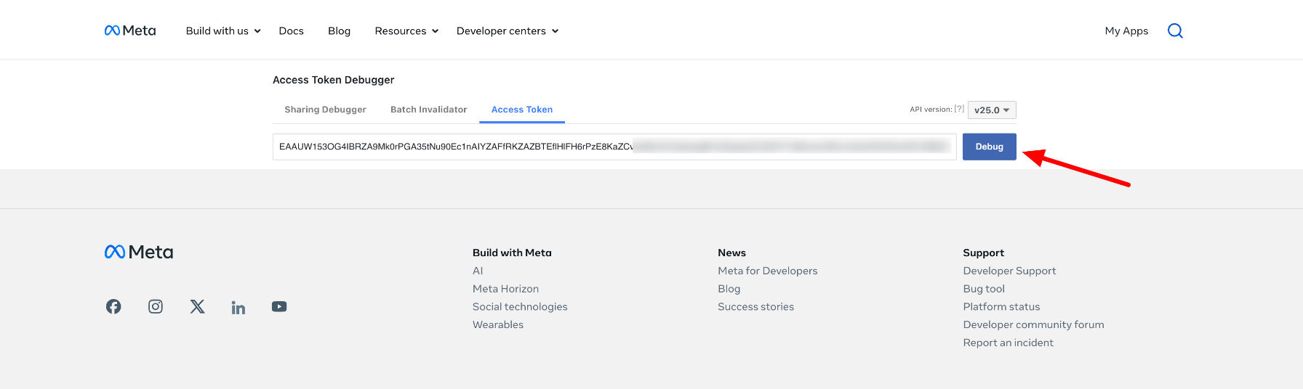The image size is (1303, 389).
Task: Open Docs in the top navigation
Action: point(291,30)
